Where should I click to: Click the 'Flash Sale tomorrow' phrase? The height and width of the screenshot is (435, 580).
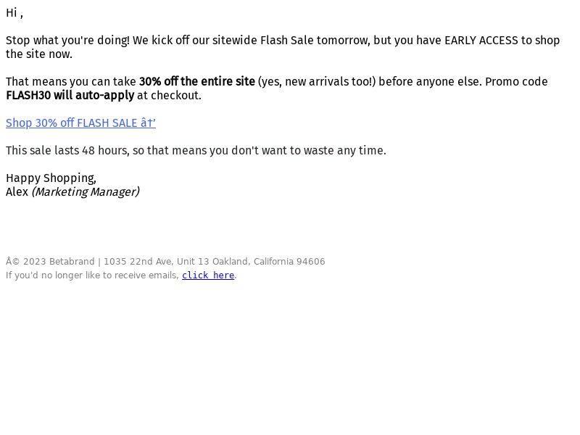point(315,41)
